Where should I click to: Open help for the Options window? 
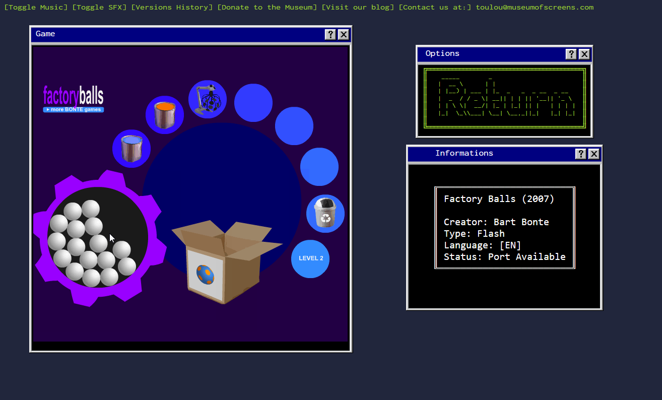pyautogui.click(x=571, y=54)
